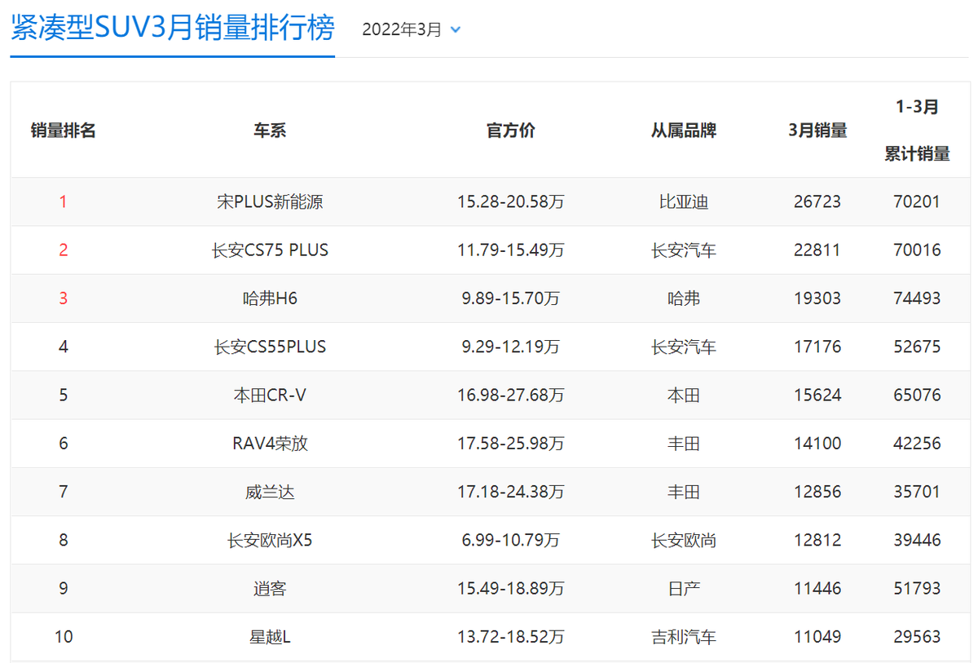
Task: Click the cumulative sales value 29563
Action: [x=917, y=637]
